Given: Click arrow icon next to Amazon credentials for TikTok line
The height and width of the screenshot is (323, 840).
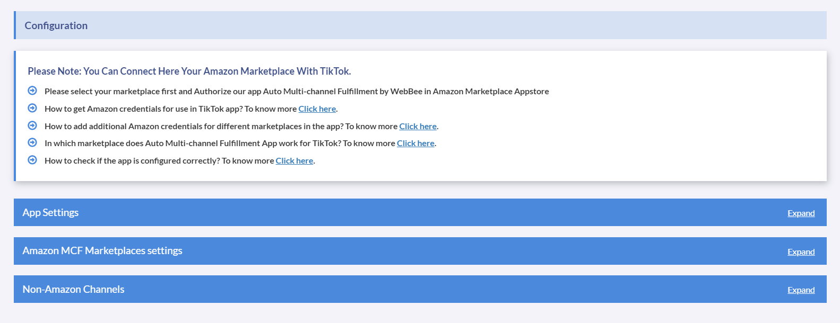Looking at the screenshot, I should pos(32,108).
